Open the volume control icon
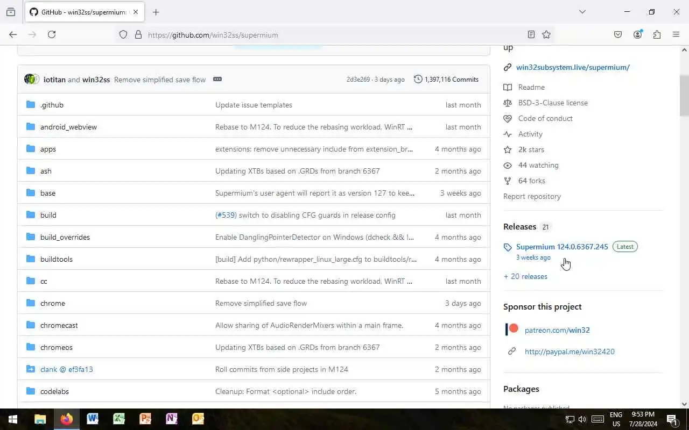689x430 pixels. pyautogui.click(x=582, y=419)
